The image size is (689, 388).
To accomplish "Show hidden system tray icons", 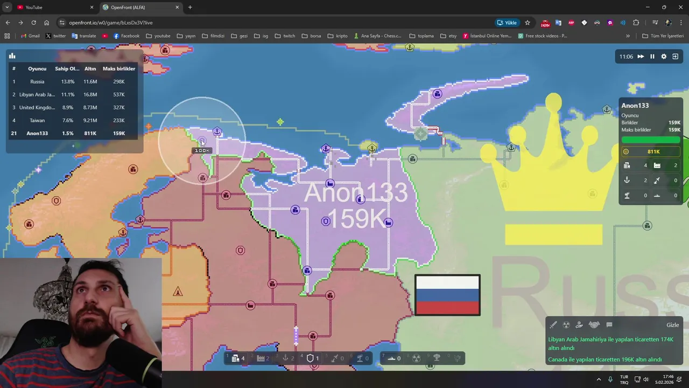I will click(x=599, y=379).
